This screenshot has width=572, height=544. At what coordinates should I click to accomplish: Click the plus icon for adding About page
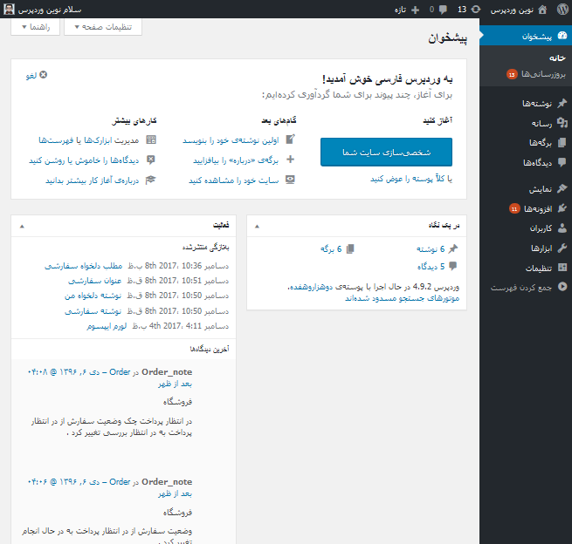point(291,160)
